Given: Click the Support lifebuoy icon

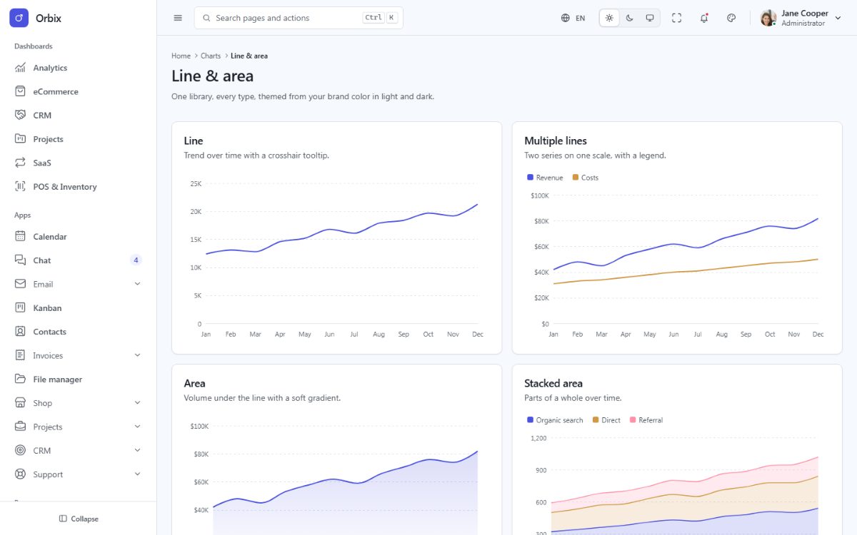Looking at the screenshot, I should point(20,474).
